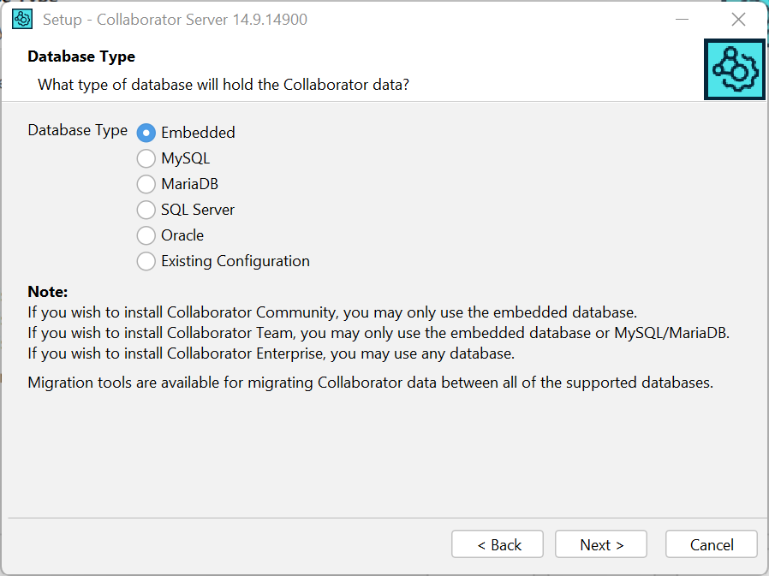Select the Embedded database radio button
769x576 pixels.
pyautogui.click(x=146, y=132)
